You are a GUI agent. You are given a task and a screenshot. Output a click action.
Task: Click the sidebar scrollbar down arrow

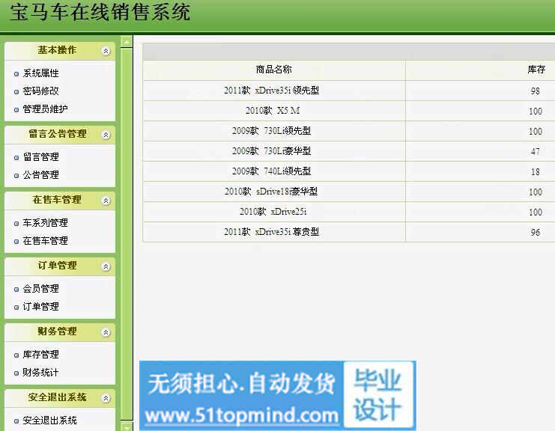[x=127, y=426]
